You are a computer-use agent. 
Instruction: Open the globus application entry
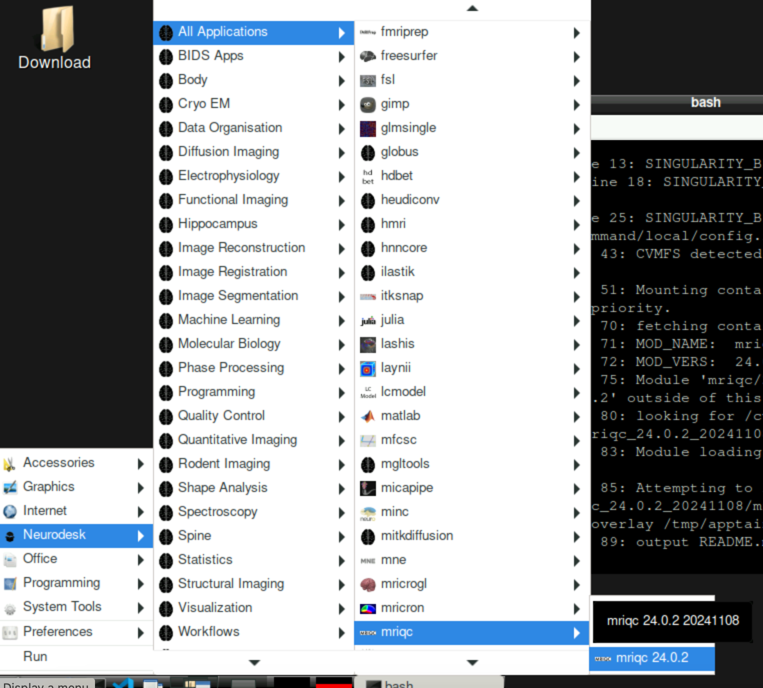471,152
